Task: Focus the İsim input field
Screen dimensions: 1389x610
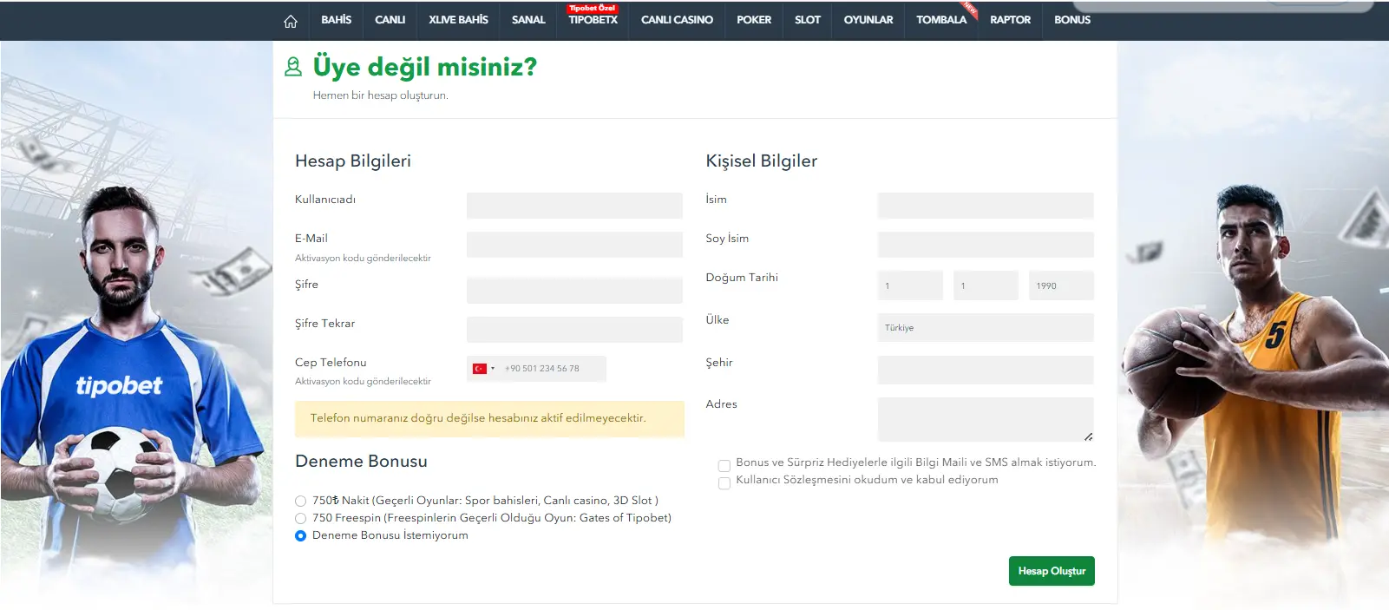Action: (986, 206)
